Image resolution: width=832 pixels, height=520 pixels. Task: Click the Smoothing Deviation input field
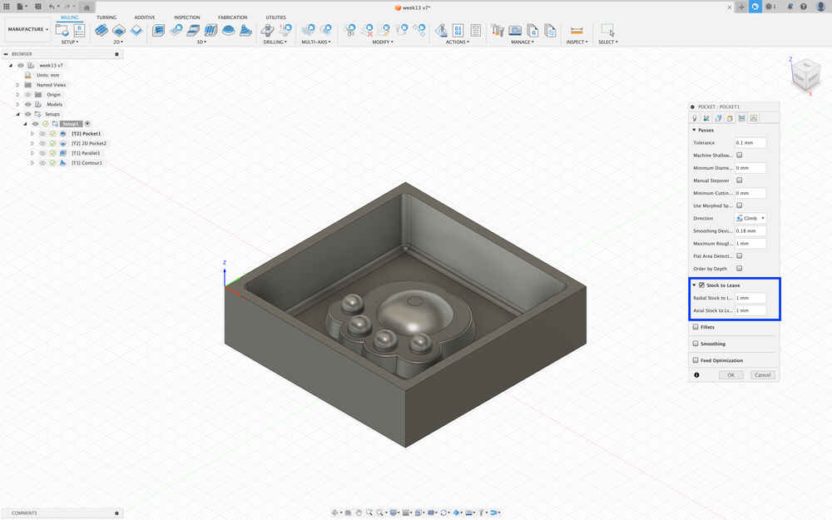click(750, 230)
